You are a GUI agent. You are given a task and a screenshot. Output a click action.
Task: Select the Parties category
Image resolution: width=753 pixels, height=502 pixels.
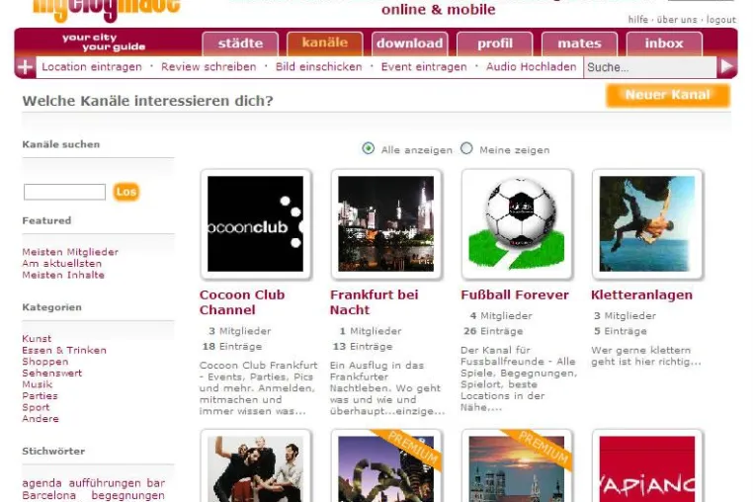(x=40, y=396)
